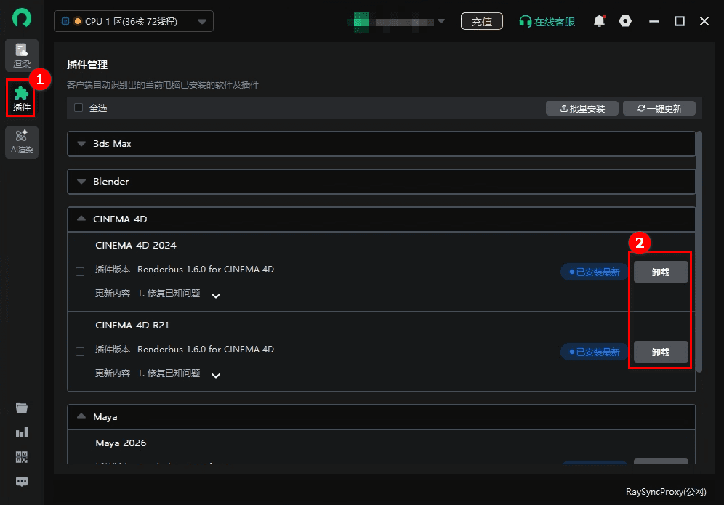
Task: Click the CINEMA 4D 2024 version label
Action: coord(136,245)
